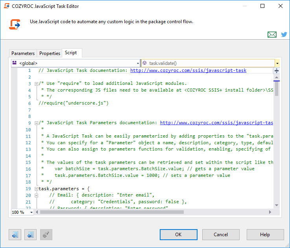Image resolution: width=290 pixels, height=248 pixels.
Task: Click the title bar COZYROC app icon
Action: point(7,6)
